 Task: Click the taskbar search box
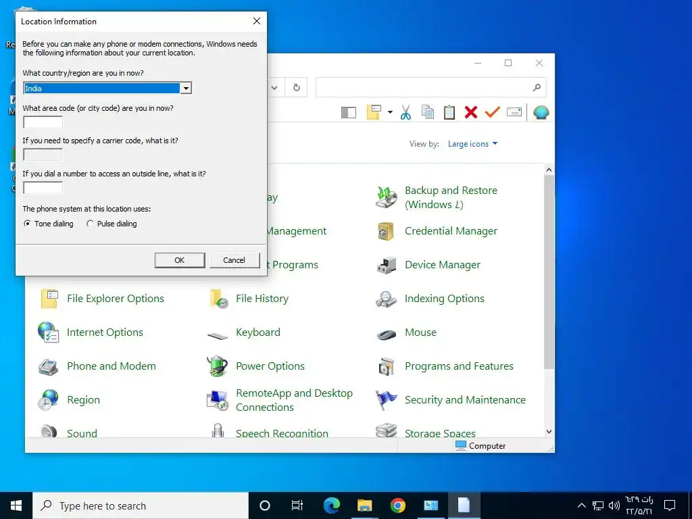tap(141, 505)
